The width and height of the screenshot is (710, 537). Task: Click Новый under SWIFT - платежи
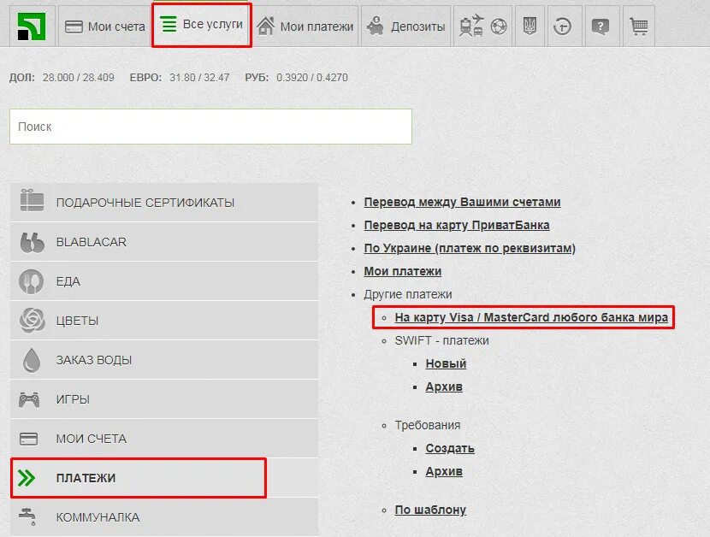point(446,363)
